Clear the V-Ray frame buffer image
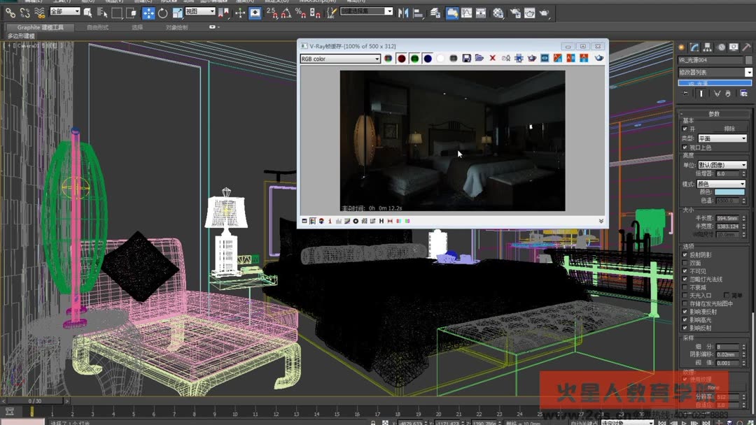The width and height of the screenshot is (756, 425). click(491, 58)
